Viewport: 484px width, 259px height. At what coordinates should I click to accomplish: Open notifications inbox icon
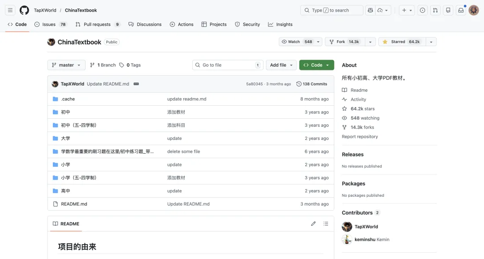[x=461, y=10]
